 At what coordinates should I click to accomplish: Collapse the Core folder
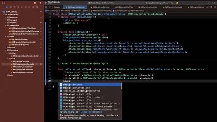7,59
